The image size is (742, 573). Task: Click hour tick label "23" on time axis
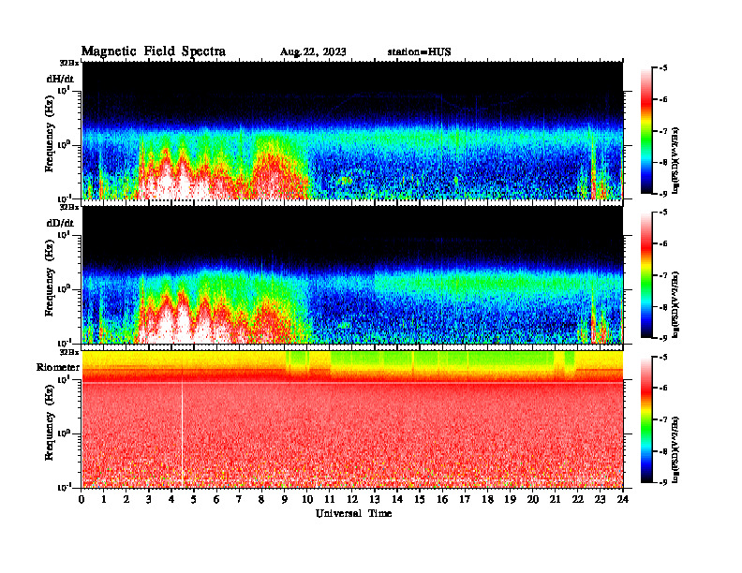(x=600, y=500)
